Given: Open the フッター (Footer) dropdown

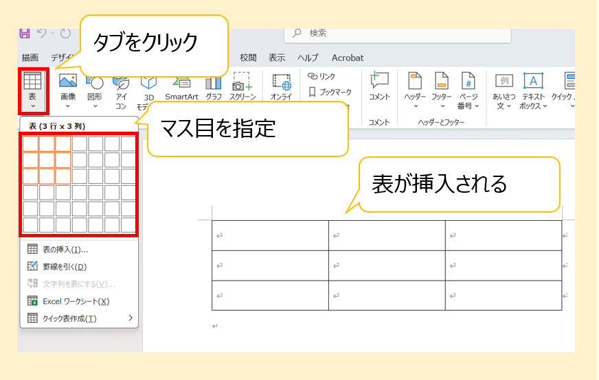Looking at the screenshot, I should coord(441,91).
